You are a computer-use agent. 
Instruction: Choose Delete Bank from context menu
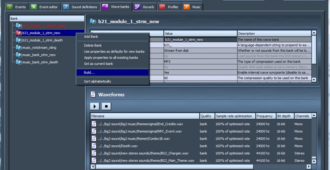coord(93,45)
